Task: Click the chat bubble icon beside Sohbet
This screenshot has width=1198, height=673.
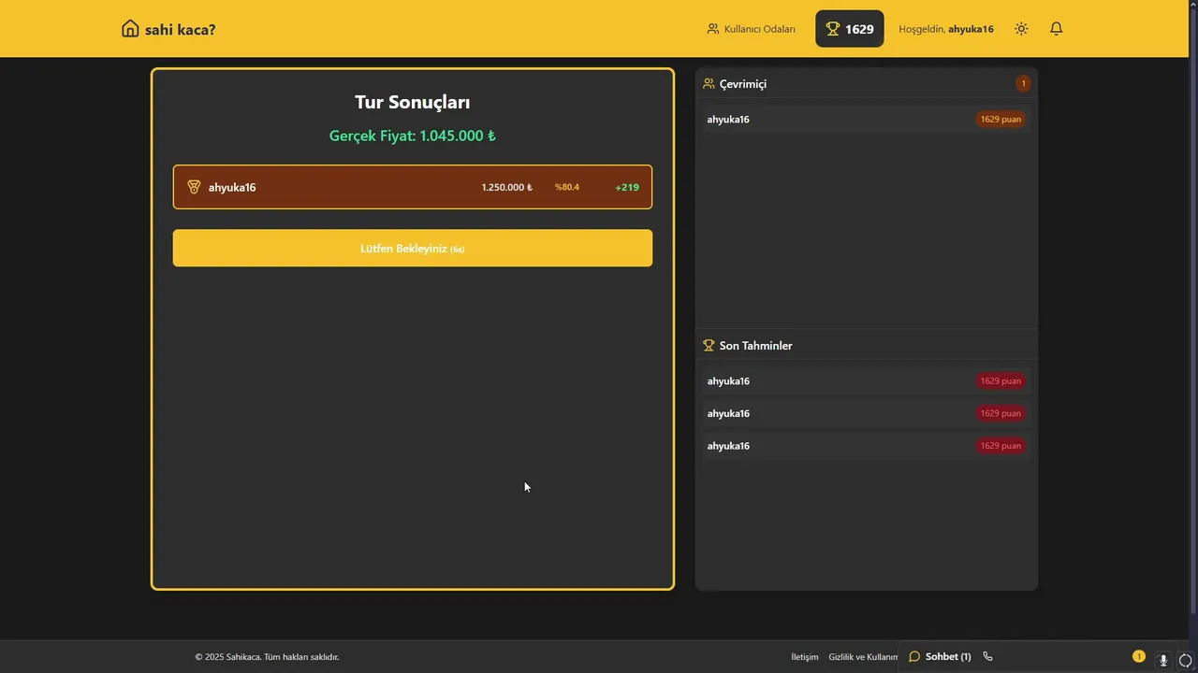Action: 914,656
